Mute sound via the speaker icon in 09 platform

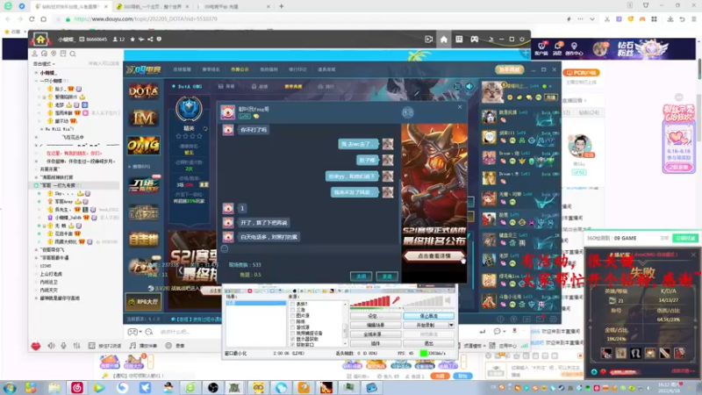pyautogui.click(x=469, y=86)
